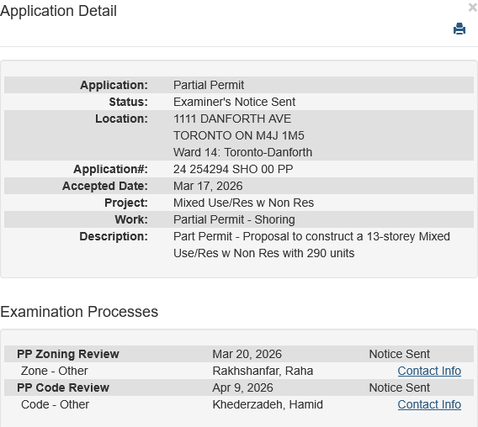478x427 pixels.
Task: Click the application number 24 254294 SHO 00 PP
Action: click(233, 169)
